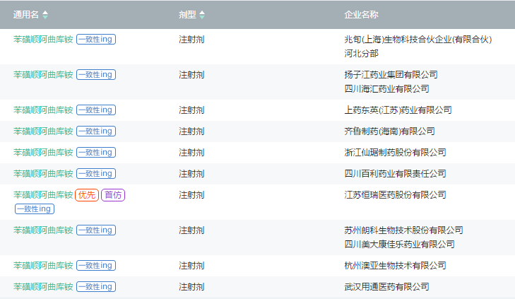Click the purple 首仿 tag

point(113,195)
